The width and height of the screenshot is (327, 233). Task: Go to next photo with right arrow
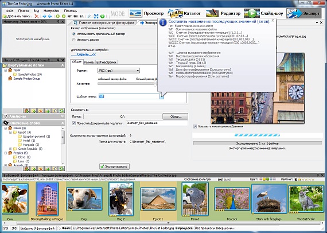[50, 16]
